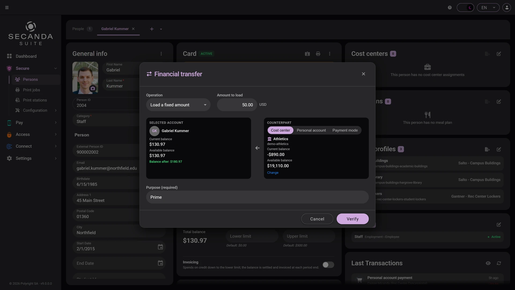
Task: Open the EN language dropdown
Action: click(x=488, y=8)
